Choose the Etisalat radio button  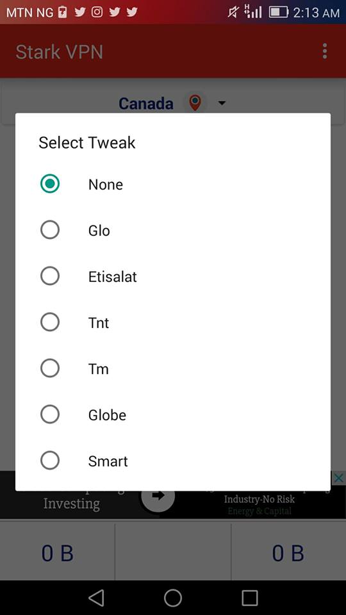[50, 276]
